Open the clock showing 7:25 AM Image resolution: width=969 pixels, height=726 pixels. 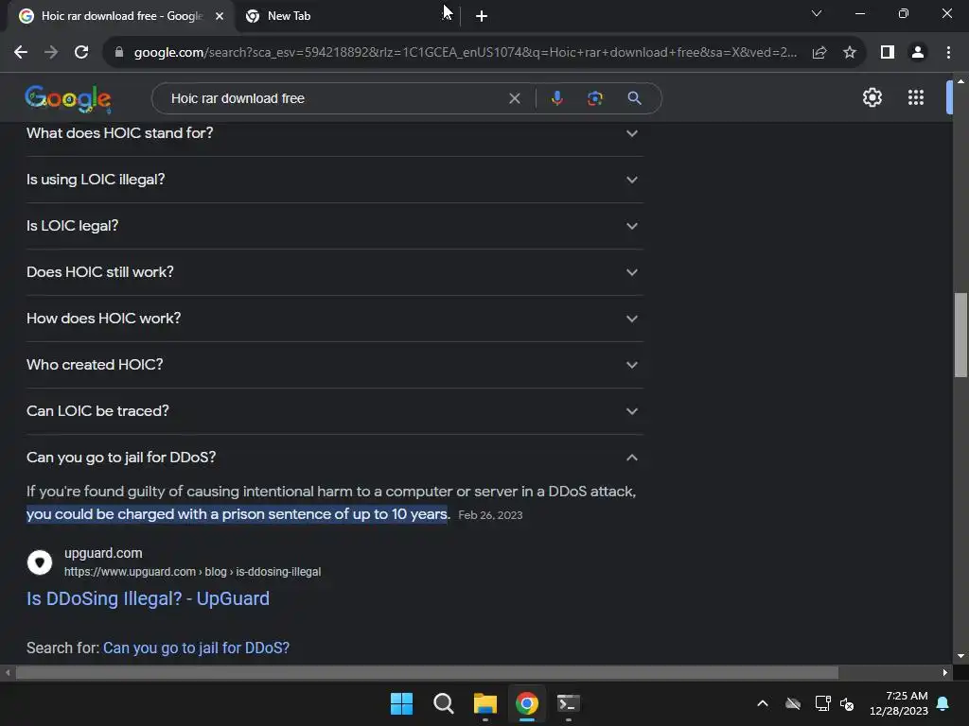tap(899, 703)
